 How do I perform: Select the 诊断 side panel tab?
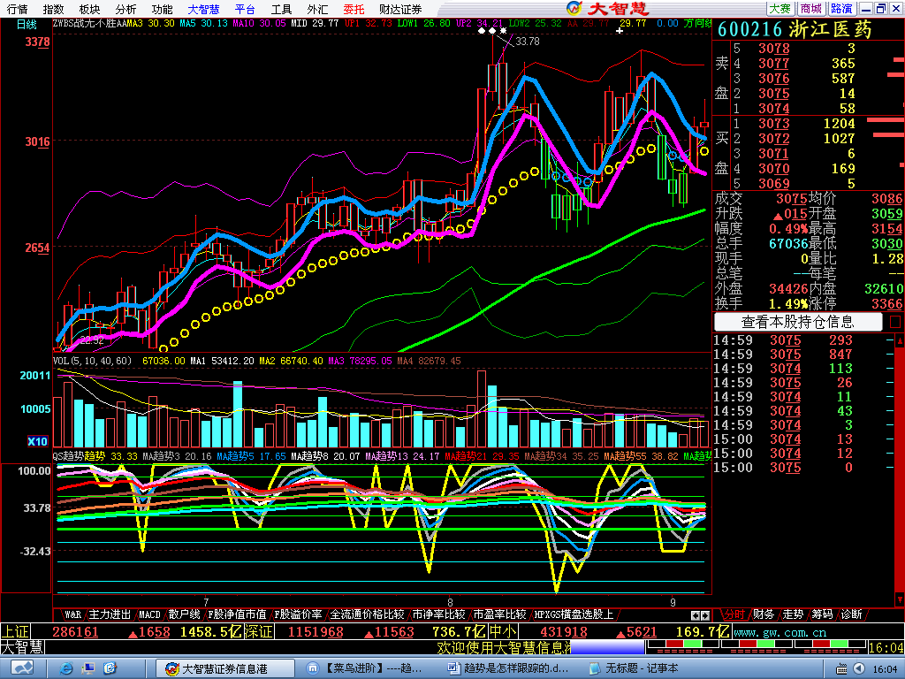(x=851, y=614)
